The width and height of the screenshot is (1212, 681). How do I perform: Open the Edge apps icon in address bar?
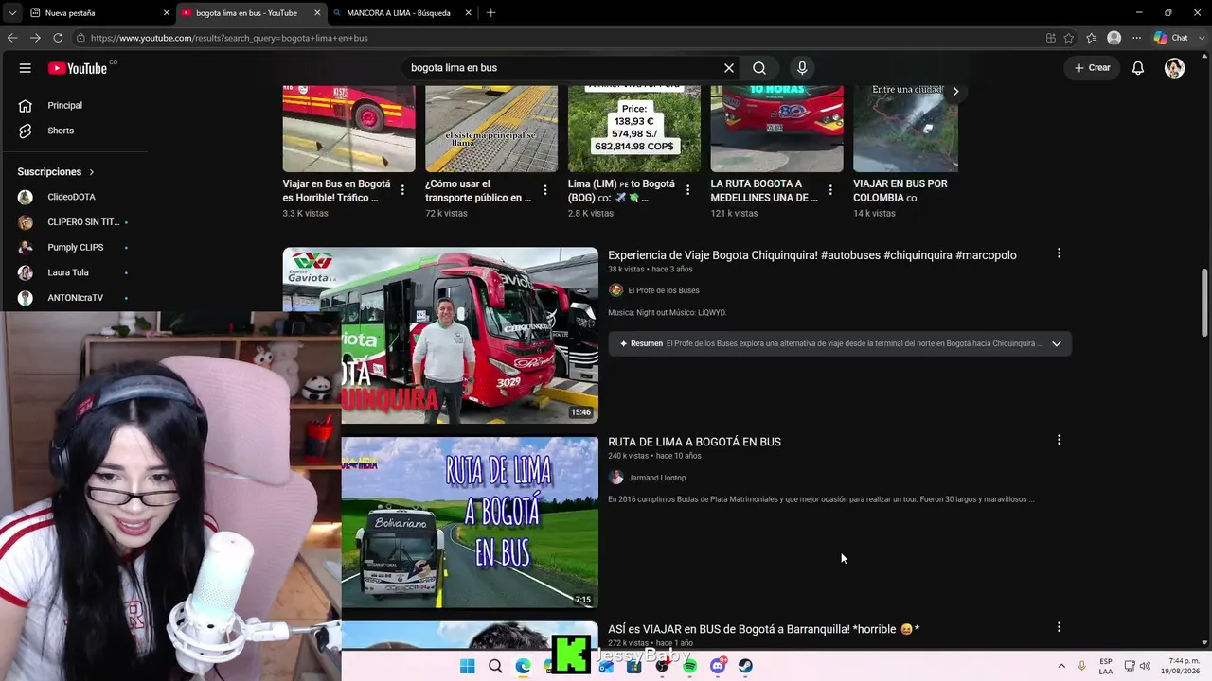tap(1051, 38)
